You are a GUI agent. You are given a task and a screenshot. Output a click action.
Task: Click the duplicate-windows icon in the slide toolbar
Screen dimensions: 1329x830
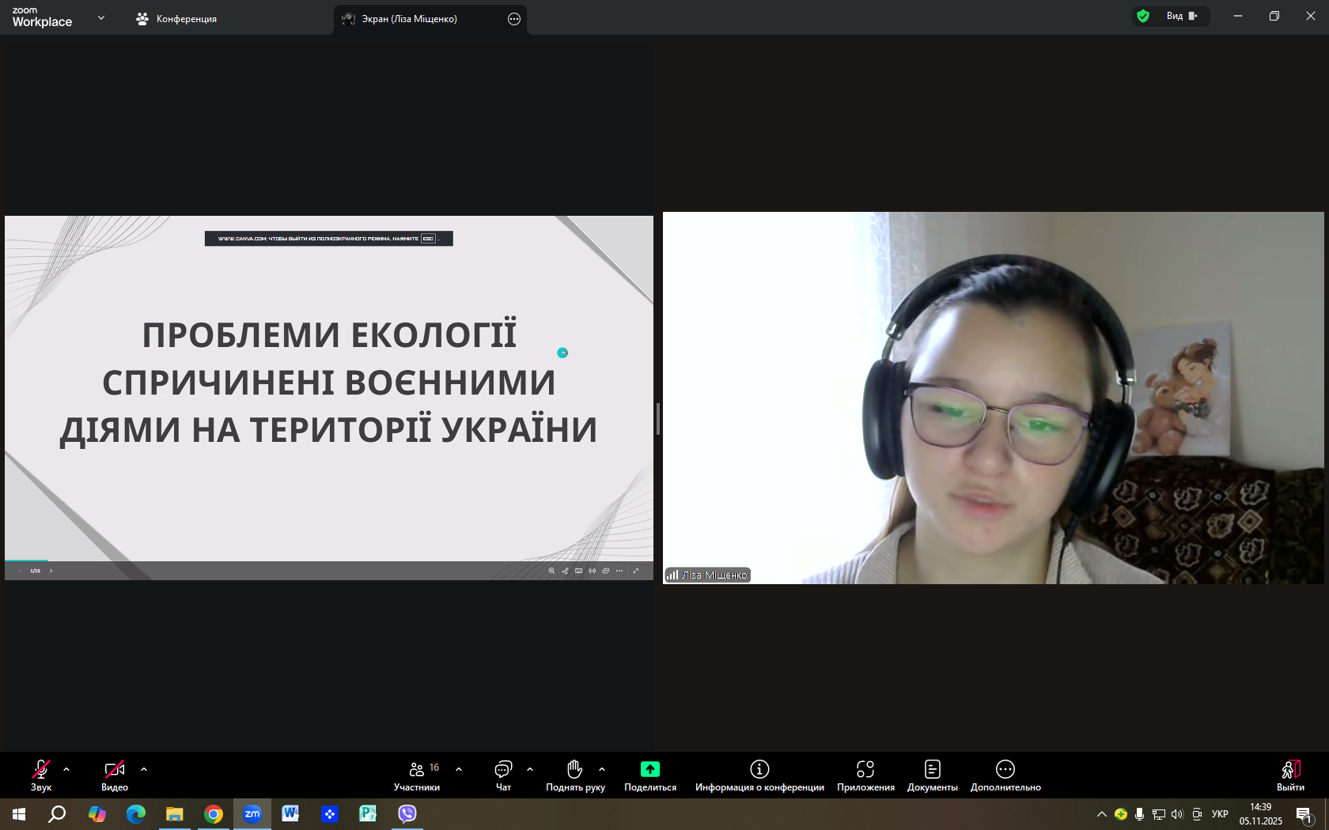pos(605,571)
